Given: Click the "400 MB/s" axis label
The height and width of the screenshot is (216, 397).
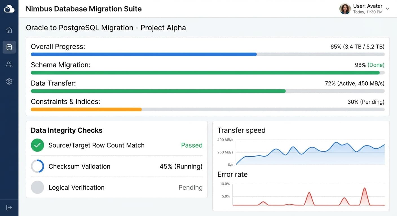Looking at the screenshot, I should [x=225, y=140].
